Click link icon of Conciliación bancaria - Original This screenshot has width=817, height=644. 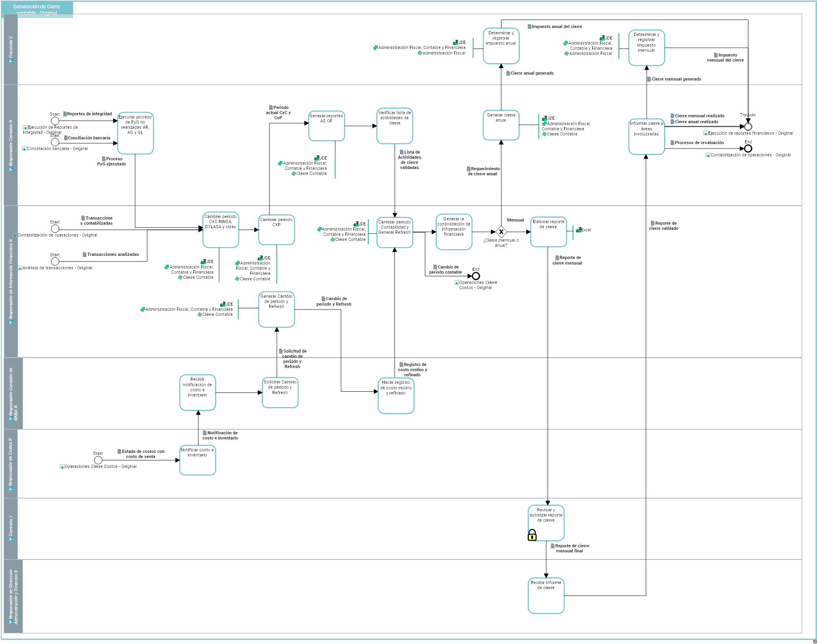pos(24,149)
